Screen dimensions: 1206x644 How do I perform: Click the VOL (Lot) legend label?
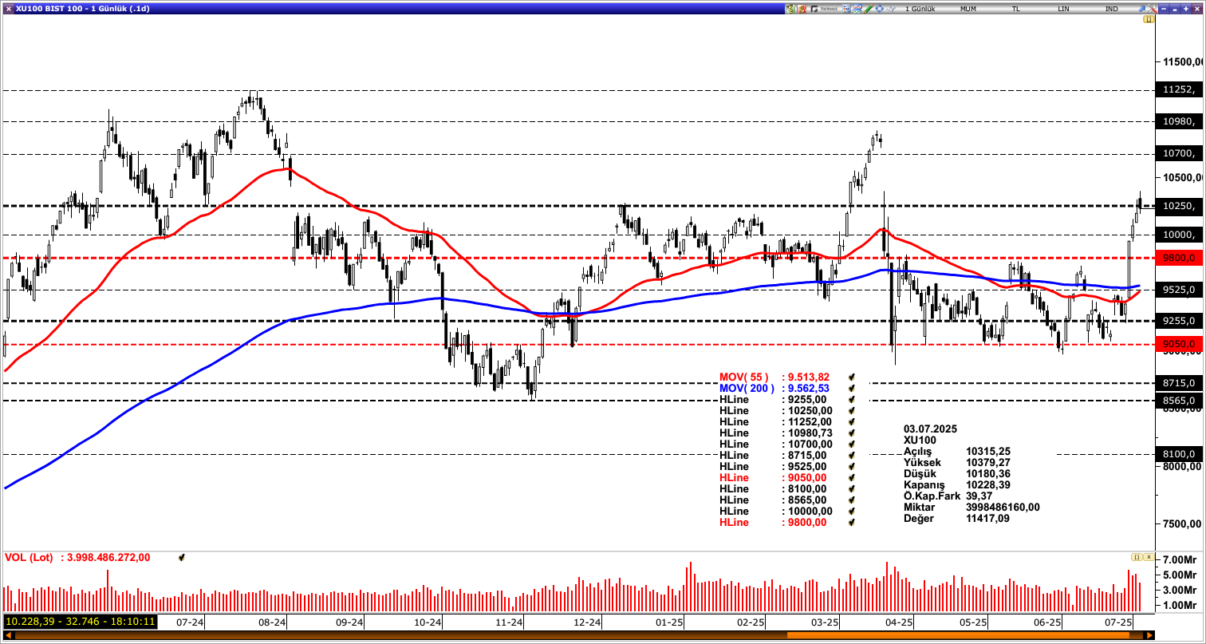29,557
